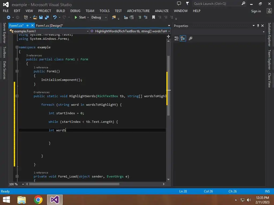
Task: Click the Navigate Backward arrow icon
Action: click(8, 17)
